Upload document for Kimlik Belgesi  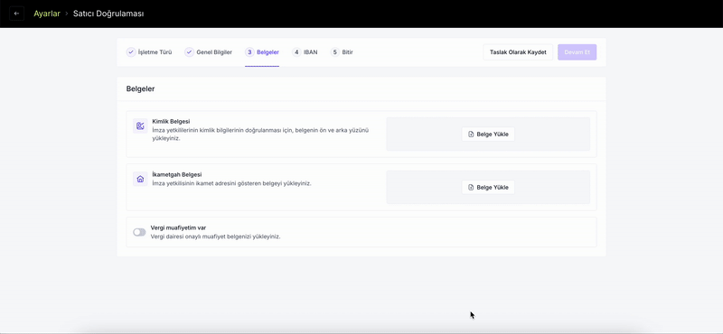[x=488, y=135]
